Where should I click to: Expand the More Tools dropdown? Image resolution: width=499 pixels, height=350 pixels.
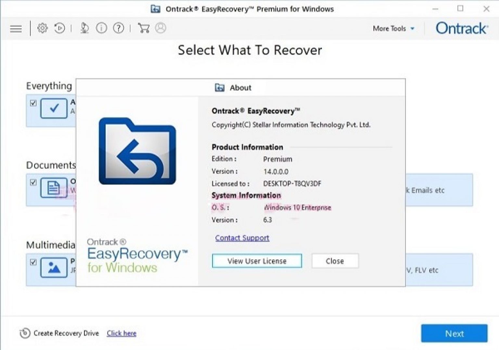click(x=393, y=29)
